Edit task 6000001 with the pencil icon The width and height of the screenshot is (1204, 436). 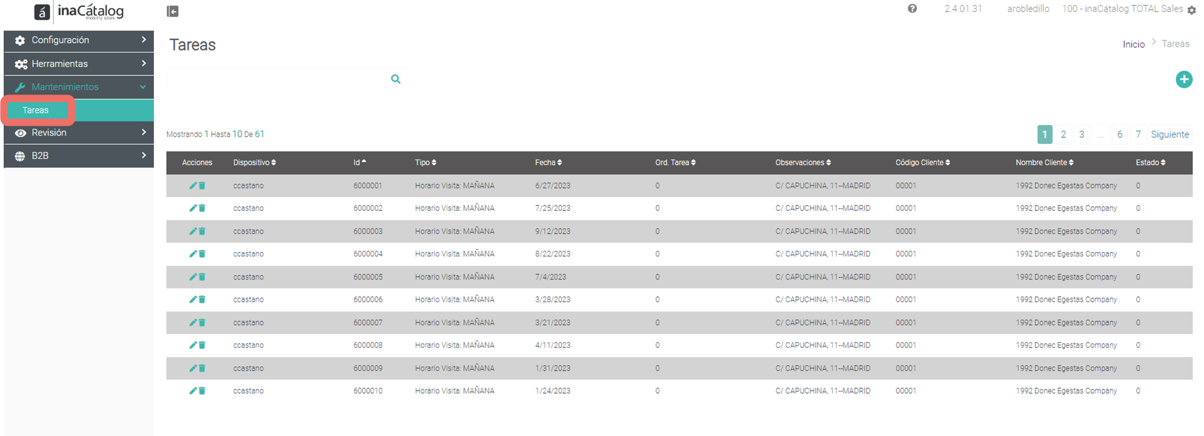[x=193, y=185]
